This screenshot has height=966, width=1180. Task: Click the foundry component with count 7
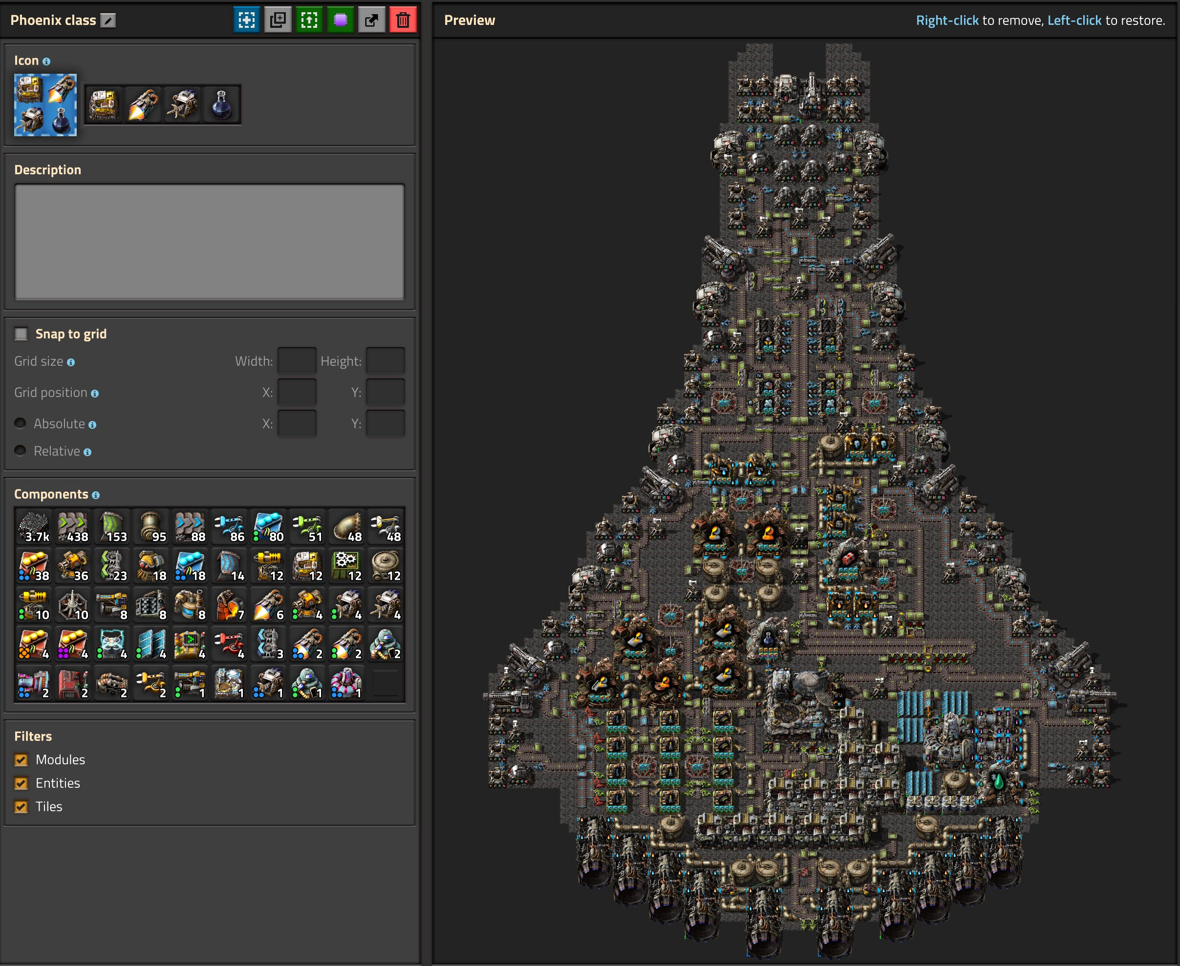(x=229, y=605)
